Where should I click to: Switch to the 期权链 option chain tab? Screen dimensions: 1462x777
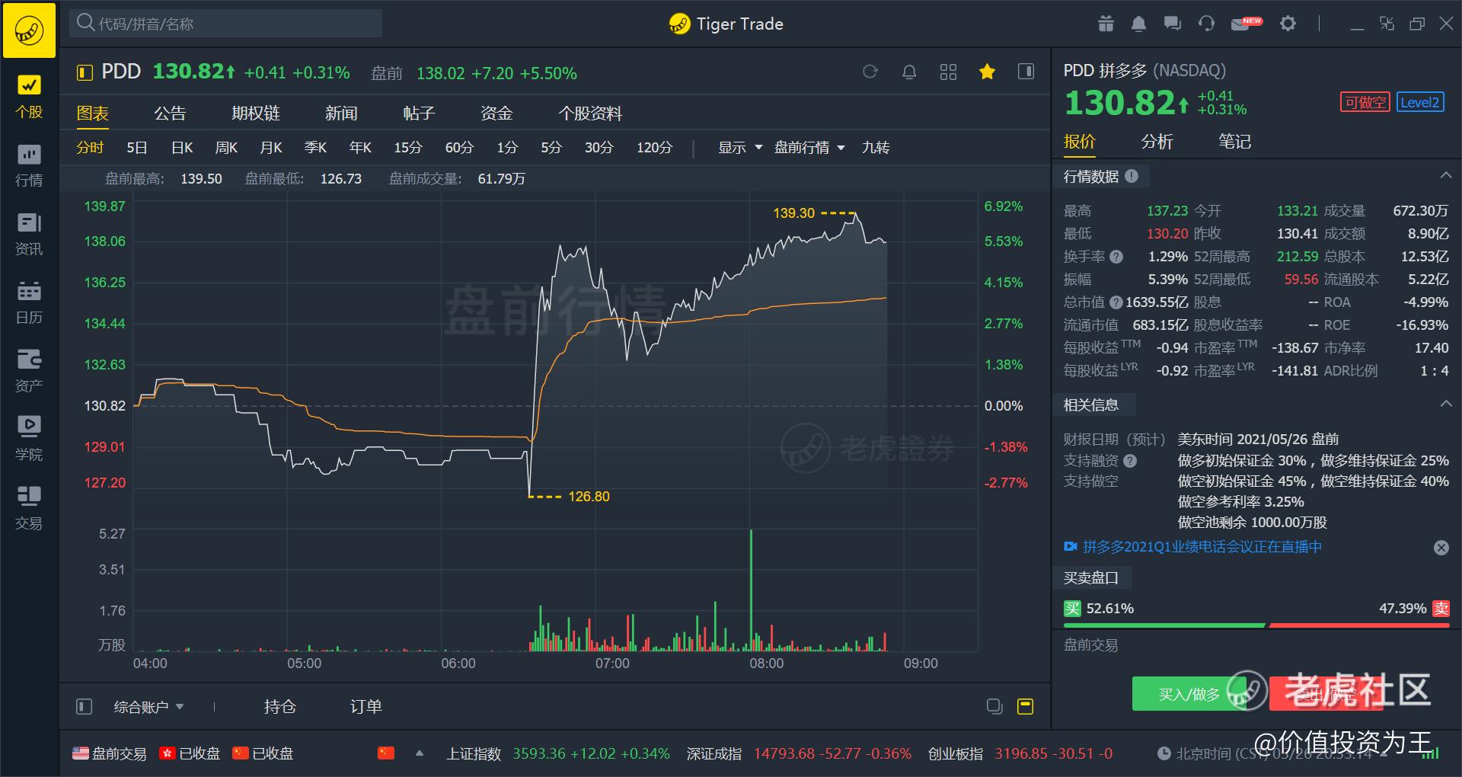(x=256, y=114)
